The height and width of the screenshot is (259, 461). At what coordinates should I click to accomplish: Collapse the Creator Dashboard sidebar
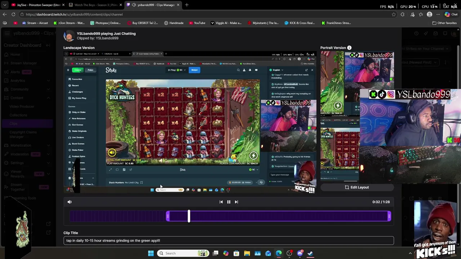48,45
